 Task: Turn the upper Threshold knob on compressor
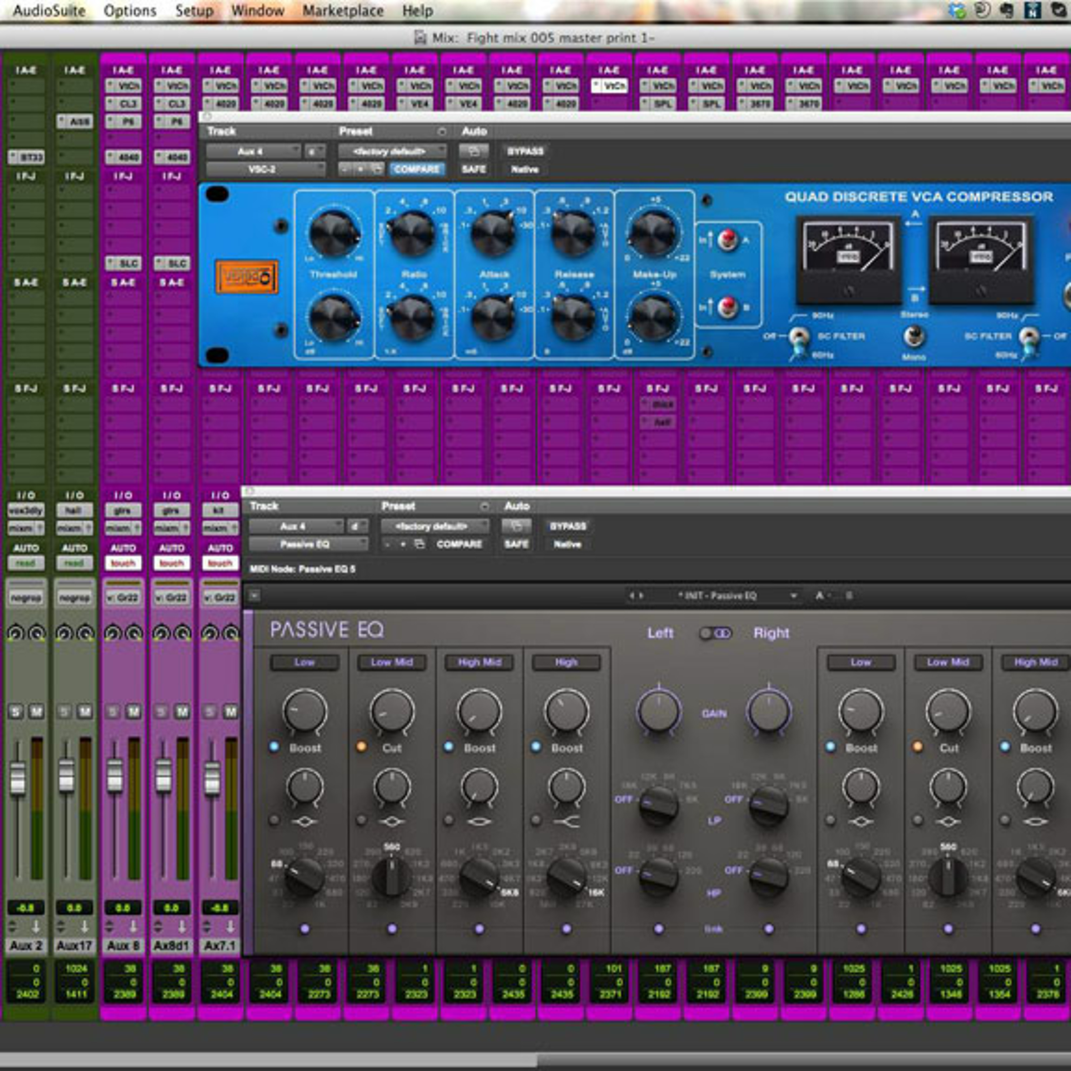tap(334, 235)
